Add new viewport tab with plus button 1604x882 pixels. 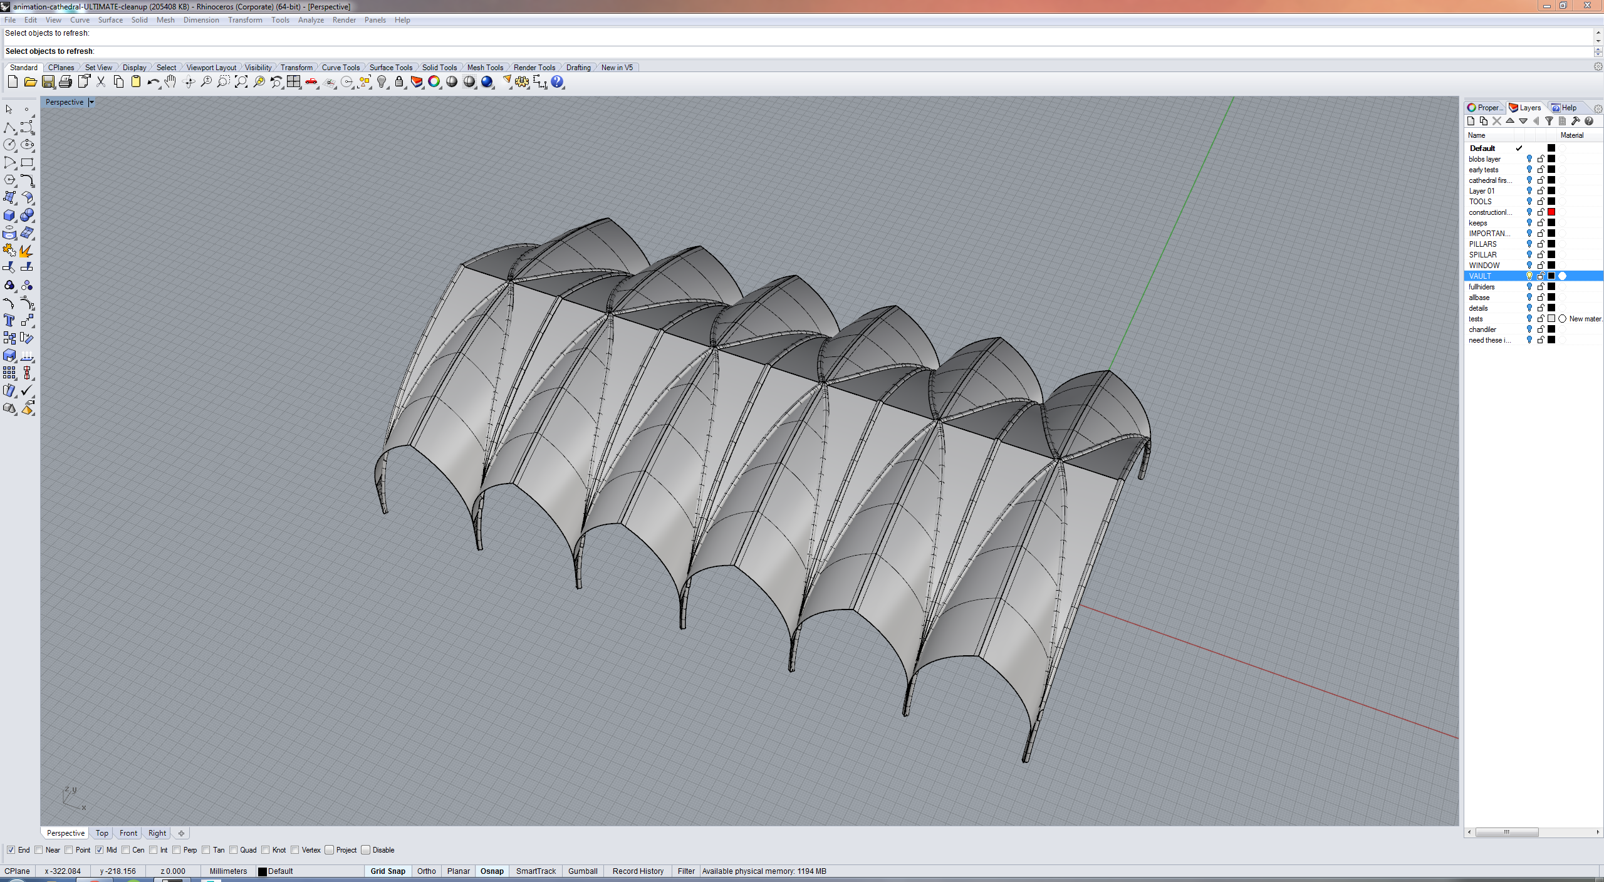(181, 833)
